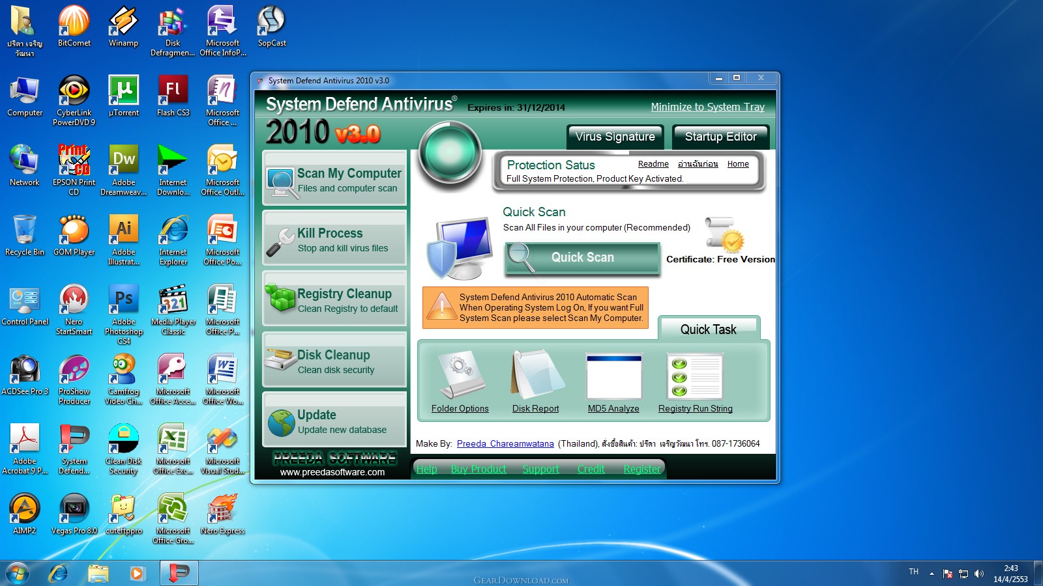The height and width of the screenshot is (586, 1043).
Task: Select Recycle Bin desktop icon
Action: [25, 236]
